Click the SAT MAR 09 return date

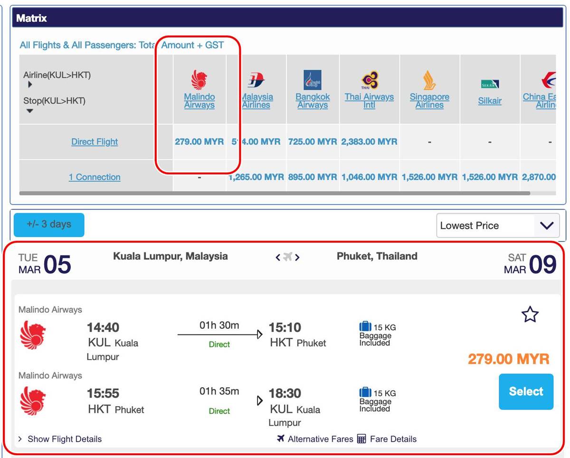[x=530, y=264]
